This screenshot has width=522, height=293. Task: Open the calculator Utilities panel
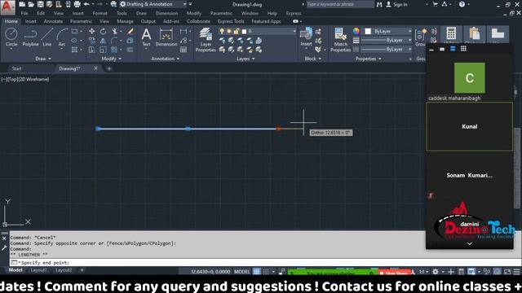(451, 34)
